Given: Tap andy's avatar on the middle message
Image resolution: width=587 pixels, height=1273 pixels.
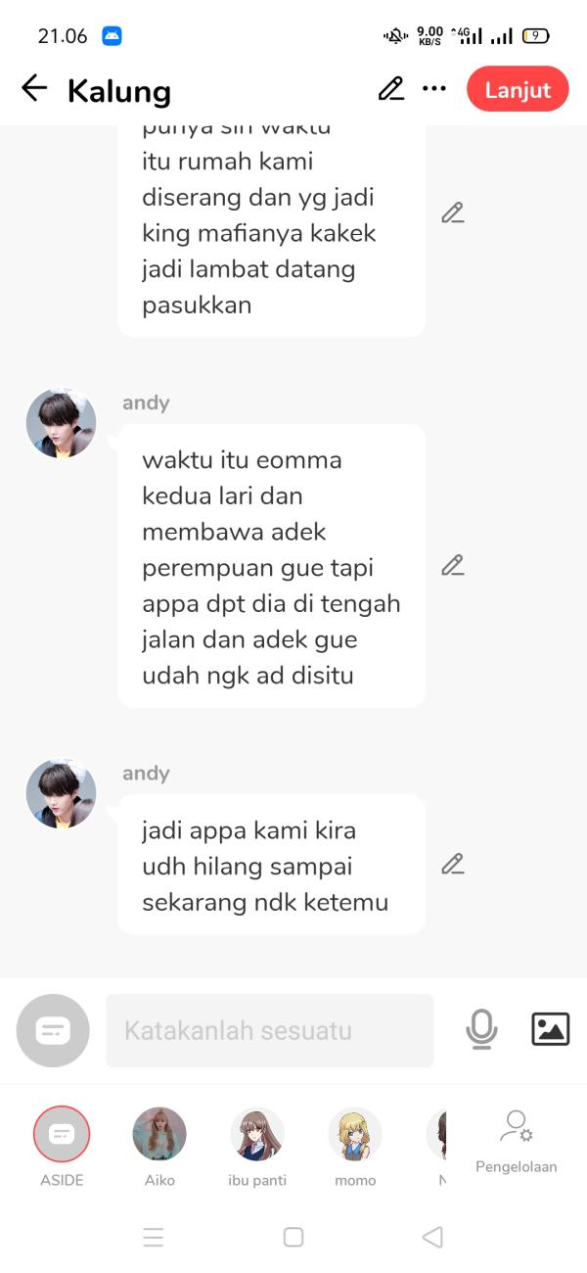Looking at the screenshot, I should 62,423.
